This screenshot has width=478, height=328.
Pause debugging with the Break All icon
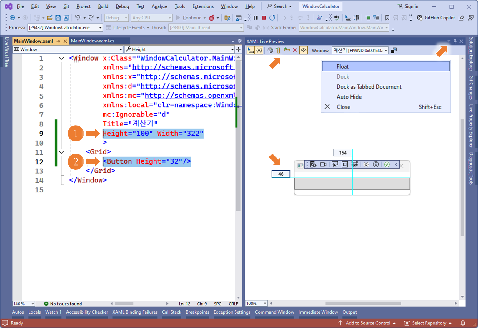[x=256, y=18]
